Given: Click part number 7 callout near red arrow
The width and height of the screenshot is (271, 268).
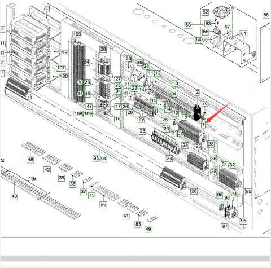Looking at the screenshot, I should point(203,125).
